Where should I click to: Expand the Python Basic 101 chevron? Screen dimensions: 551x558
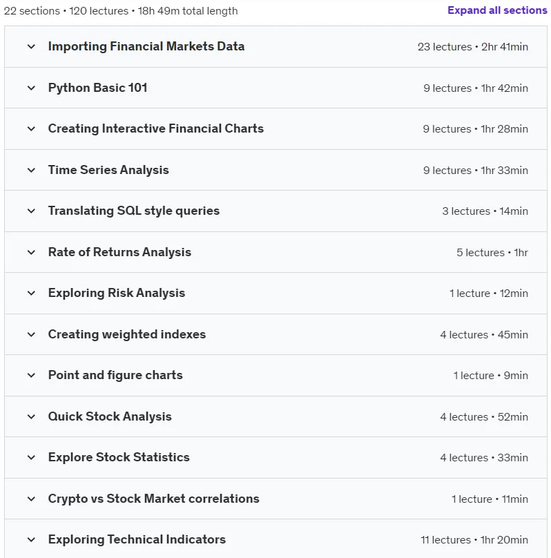pos(31,88)
